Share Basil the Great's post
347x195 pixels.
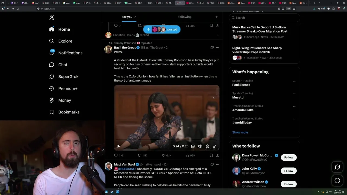coord(217,155)
